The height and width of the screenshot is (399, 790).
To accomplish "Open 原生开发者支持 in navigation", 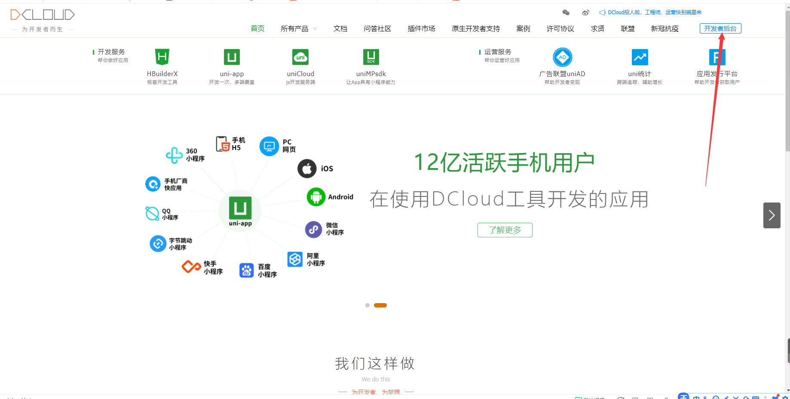I will point(476,29).
